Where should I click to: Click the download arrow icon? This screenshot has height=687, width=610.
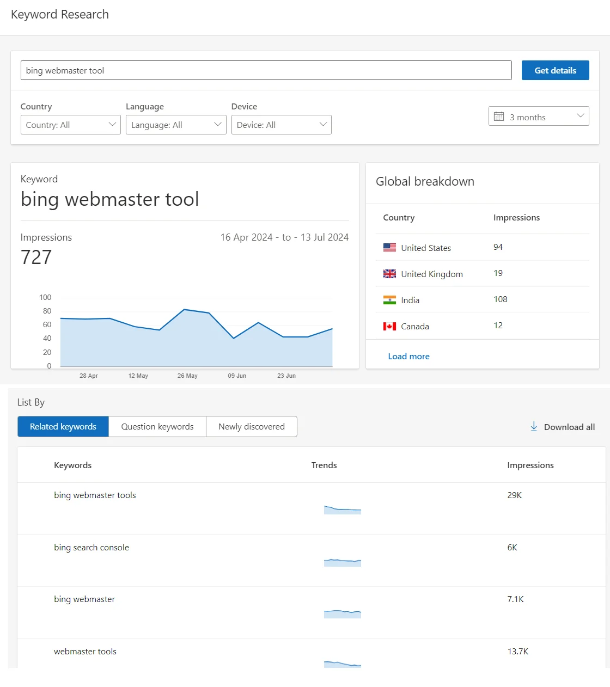click(534, 427)
